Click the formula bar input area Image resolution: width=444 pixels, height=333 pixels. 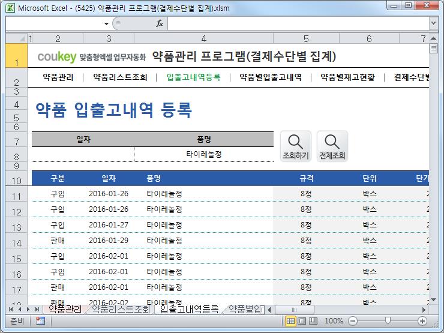click(298, 23)
